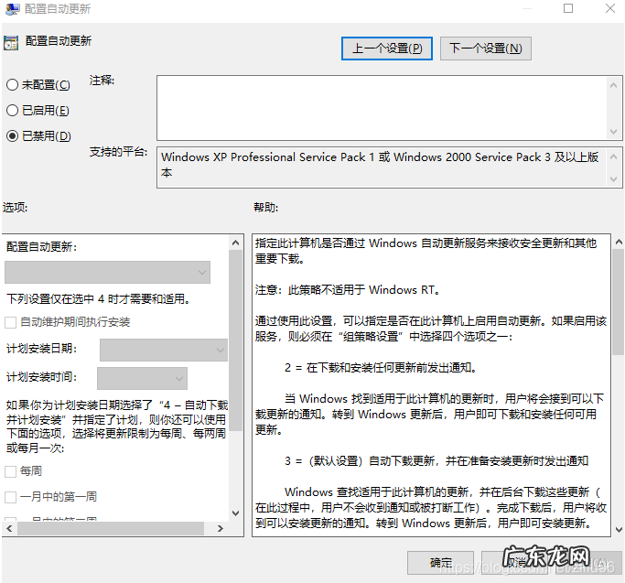
Task: Click the options panel scroll up arrow
Action: [235, 243]
